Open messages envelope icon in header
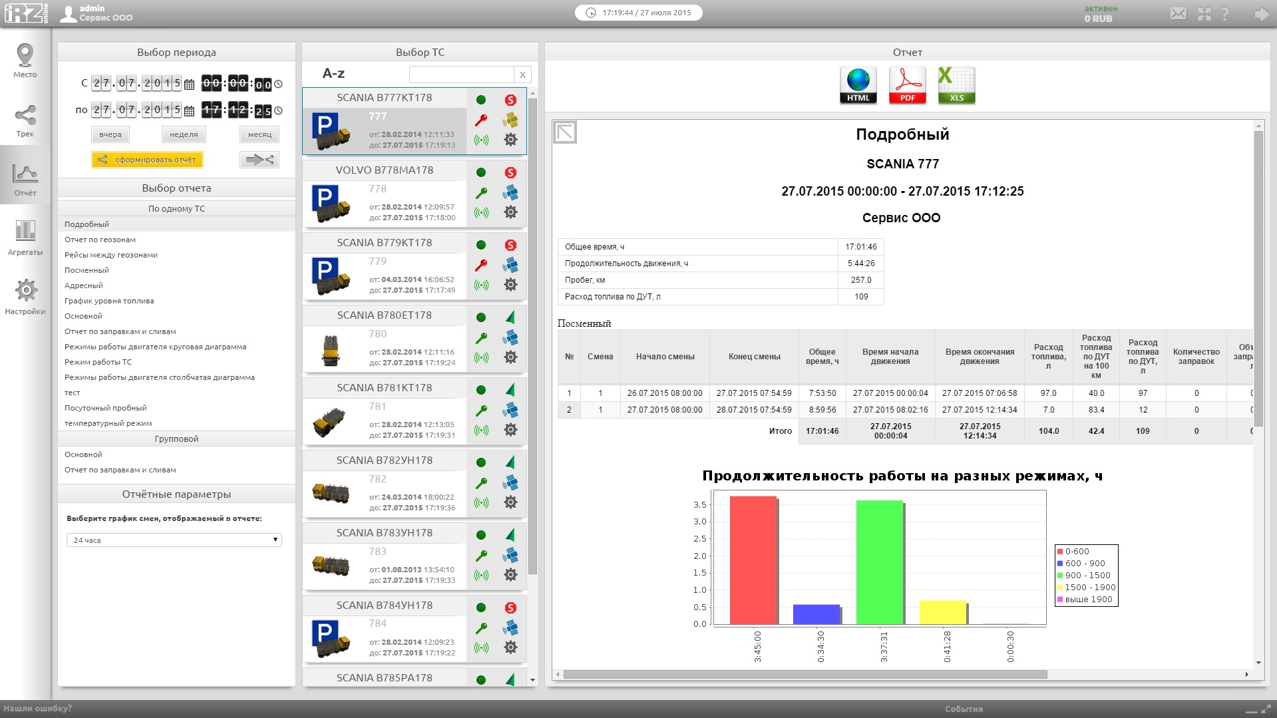1277x718 pixels. point(1179,13)
